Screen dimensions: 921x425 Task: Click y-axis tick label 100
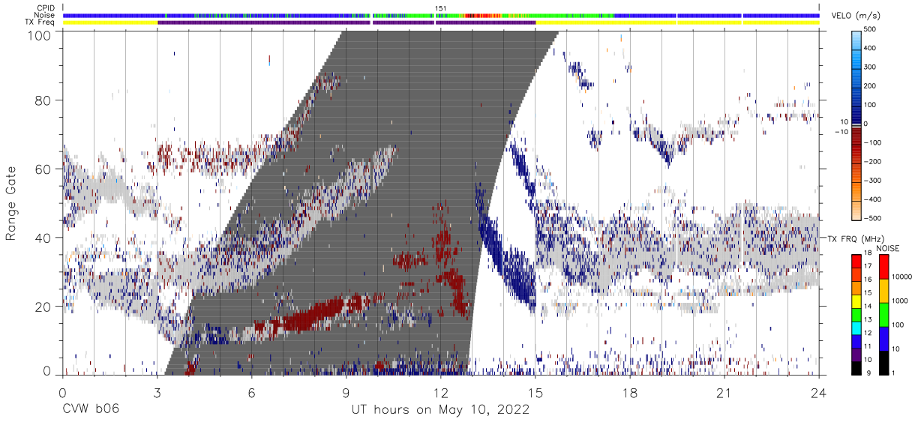point(39,34)
